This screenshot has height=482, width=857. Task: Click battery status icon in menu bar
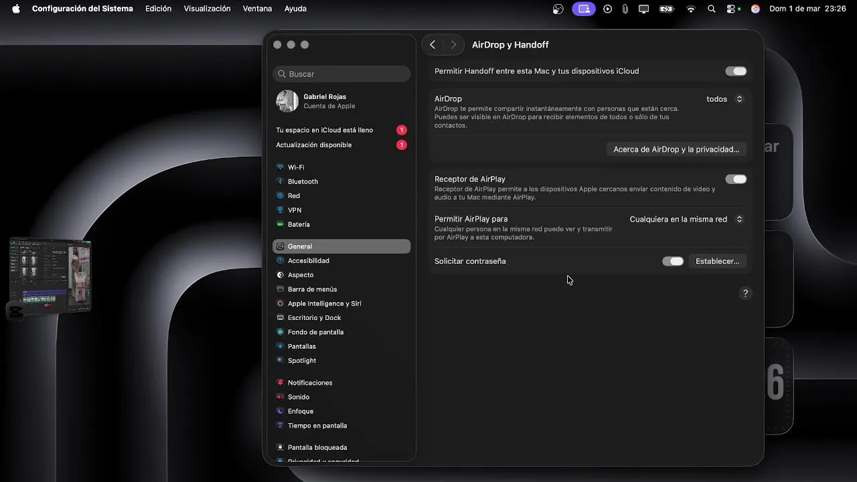(x=666, y=9)
